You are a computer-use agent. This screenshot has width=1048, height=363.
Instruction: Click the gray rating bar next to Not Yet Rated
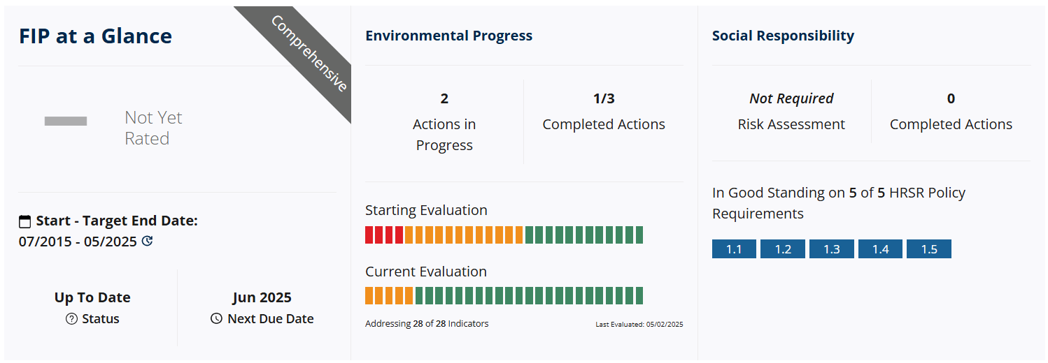point(66,121)
